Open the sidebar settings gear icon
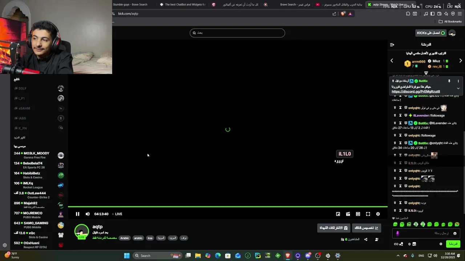 5,245
